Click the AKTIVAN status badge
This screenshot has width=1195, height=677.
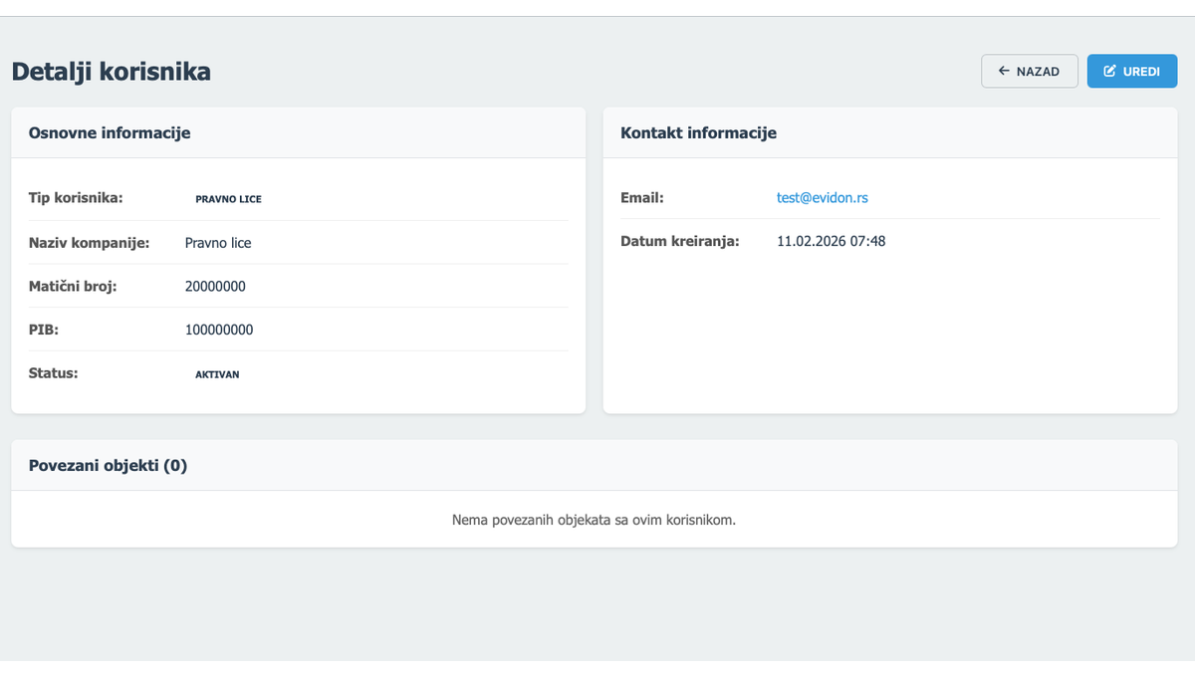217,375
